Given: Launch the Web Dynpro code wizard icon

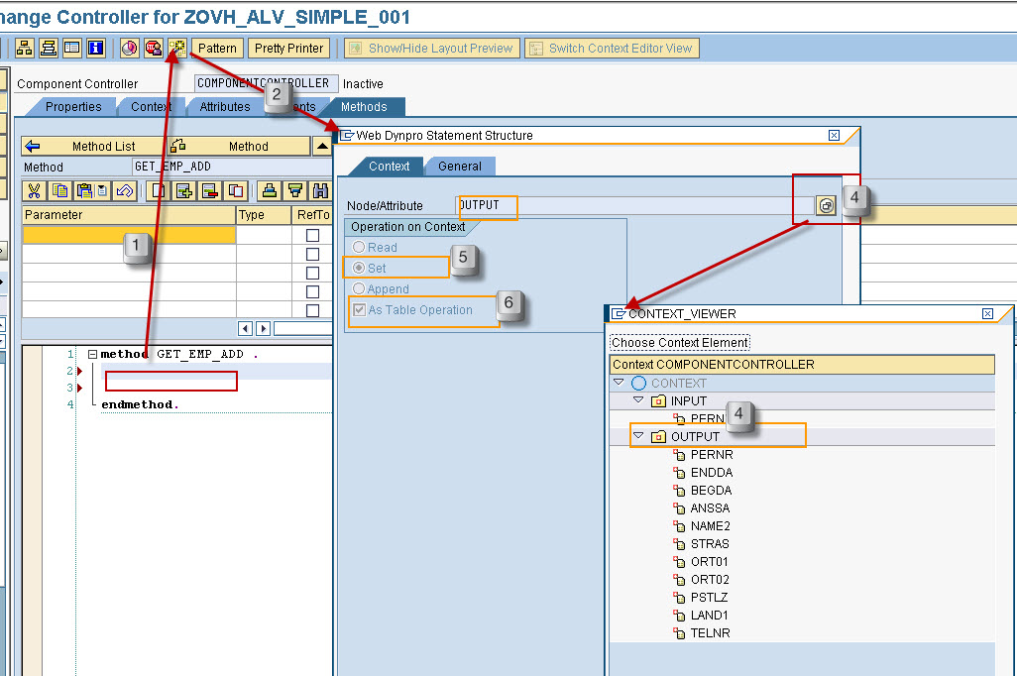Looking at the screenshot, I should click(177, 48).
